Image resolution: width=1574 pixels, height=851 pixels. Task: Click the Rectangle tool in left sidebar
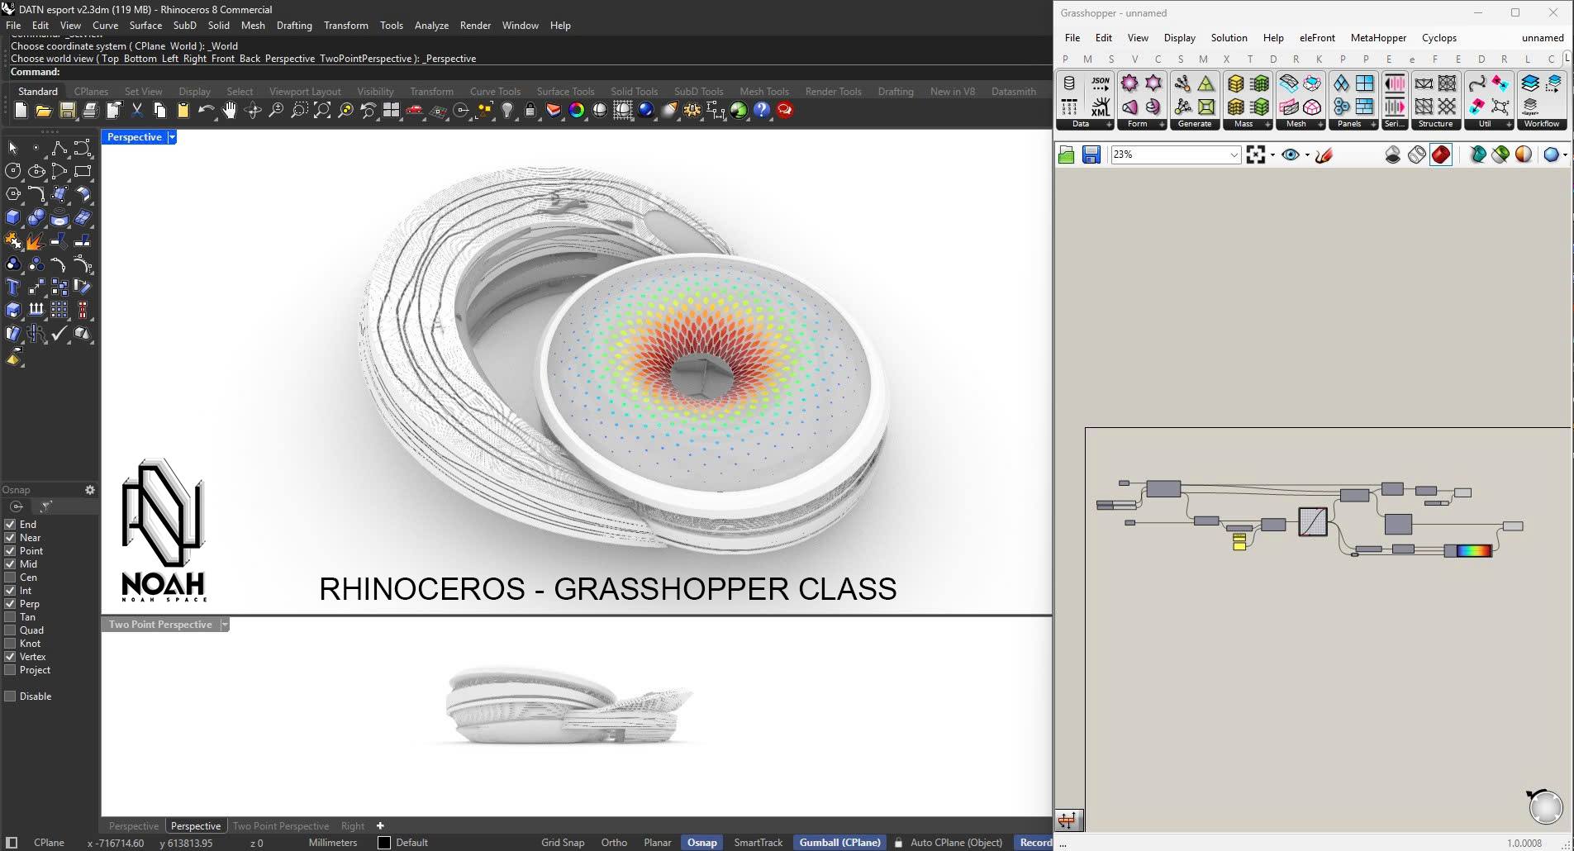pos(82,171)
